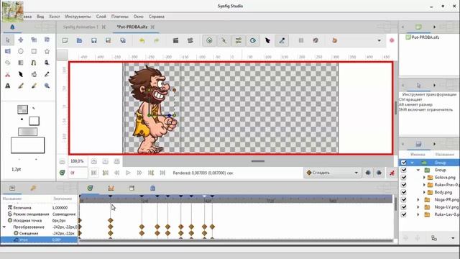Toggle animation mode red figure icon
Viewport: 460px width, 259px height.
pos(392,173)
